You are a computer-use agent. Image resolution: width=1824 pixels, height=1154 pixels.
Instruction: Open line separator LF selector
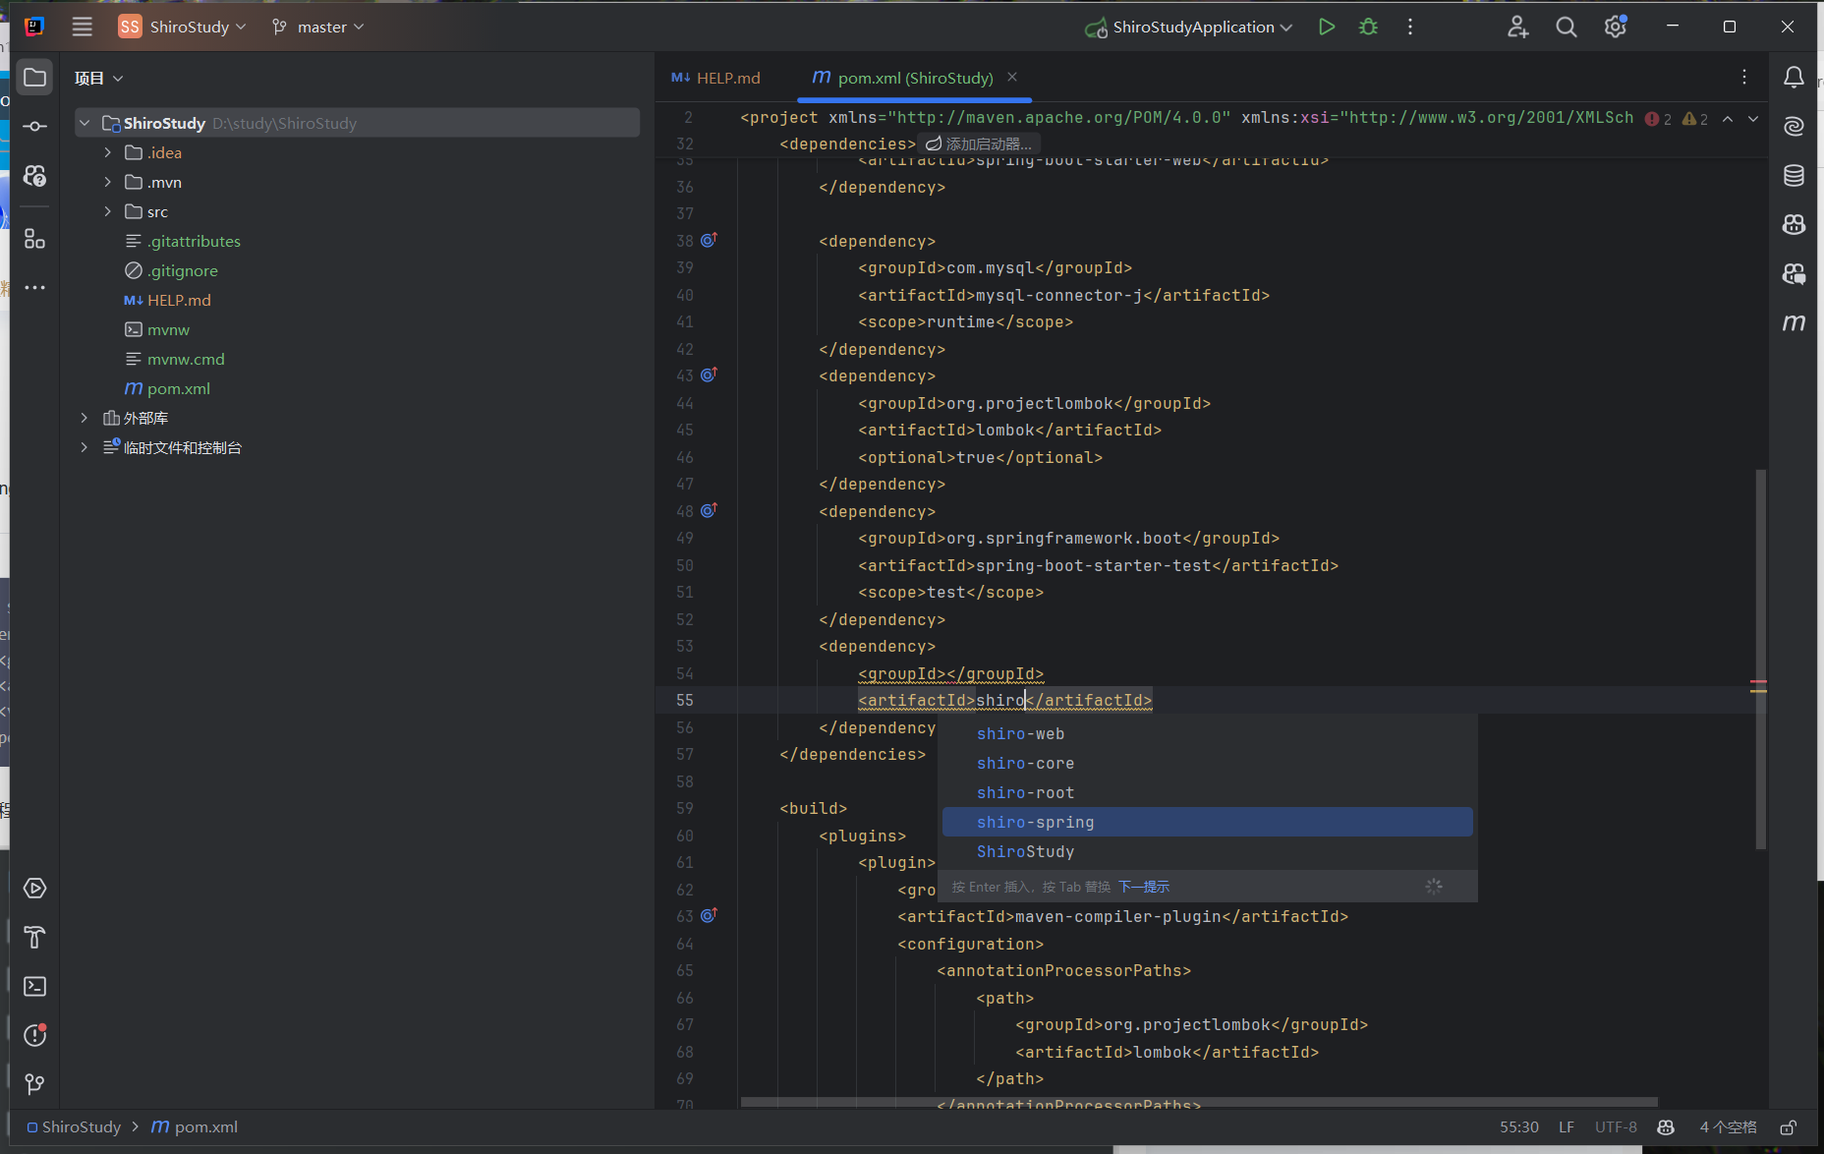[1567, 1127]
